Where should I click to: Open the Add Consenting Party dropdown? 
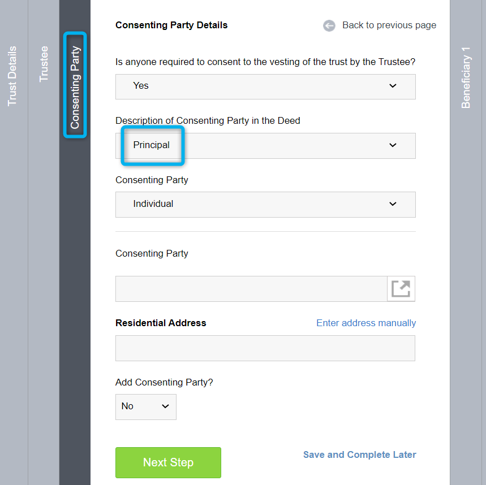point(145,407)
